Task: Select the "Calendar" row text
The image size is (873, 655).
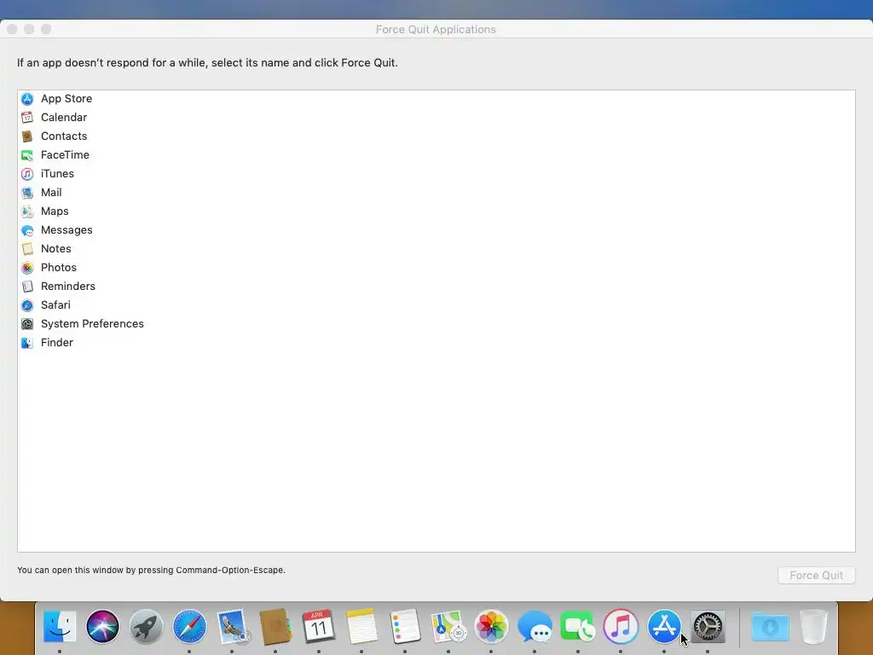Action: coord(64,118)
